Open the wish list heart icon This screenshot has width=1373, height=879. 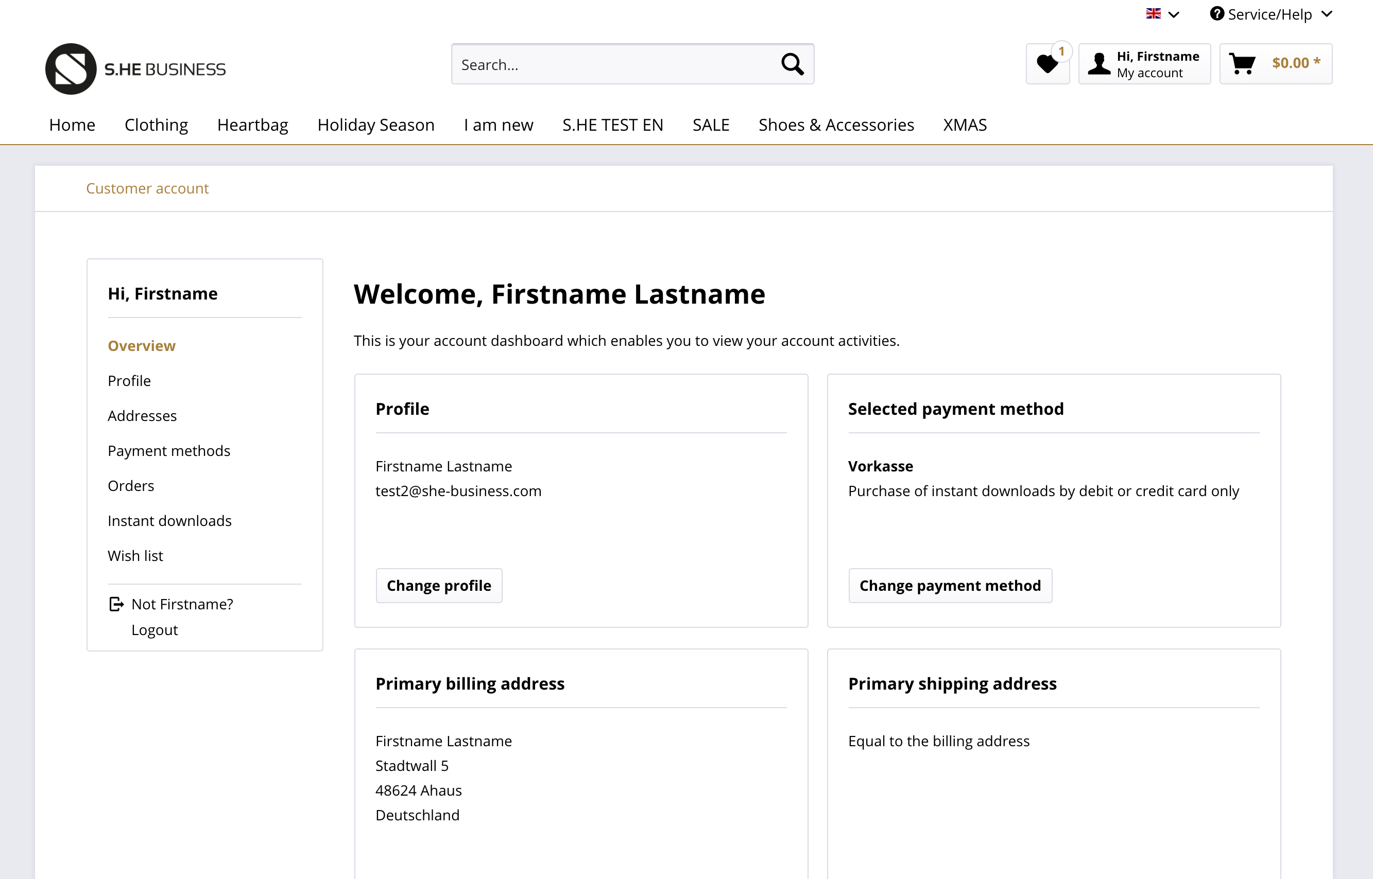pos(1048,64)
